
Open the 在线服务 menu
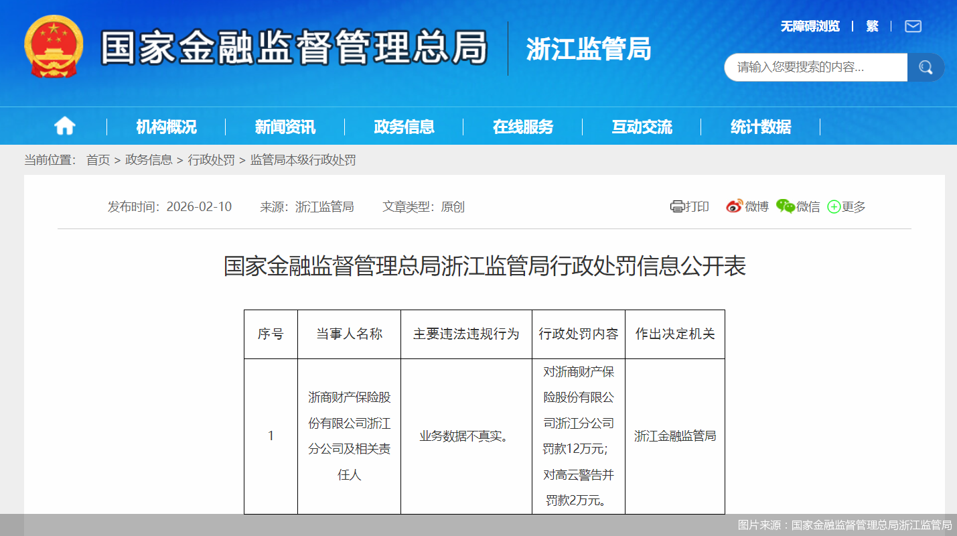522,126
